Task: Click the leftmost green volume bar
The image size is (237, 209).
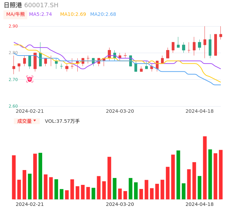Action: tap(30, 186)
